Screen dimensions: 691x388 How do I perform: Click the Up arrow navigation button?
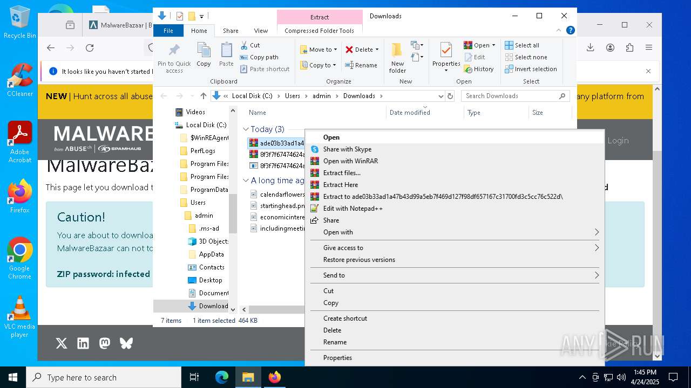click(x=203, y=96)
